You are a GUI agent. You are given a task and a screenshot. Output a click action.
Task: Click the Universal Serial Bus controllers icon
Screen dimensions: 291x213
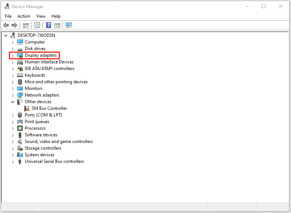(x=20, y=161)
